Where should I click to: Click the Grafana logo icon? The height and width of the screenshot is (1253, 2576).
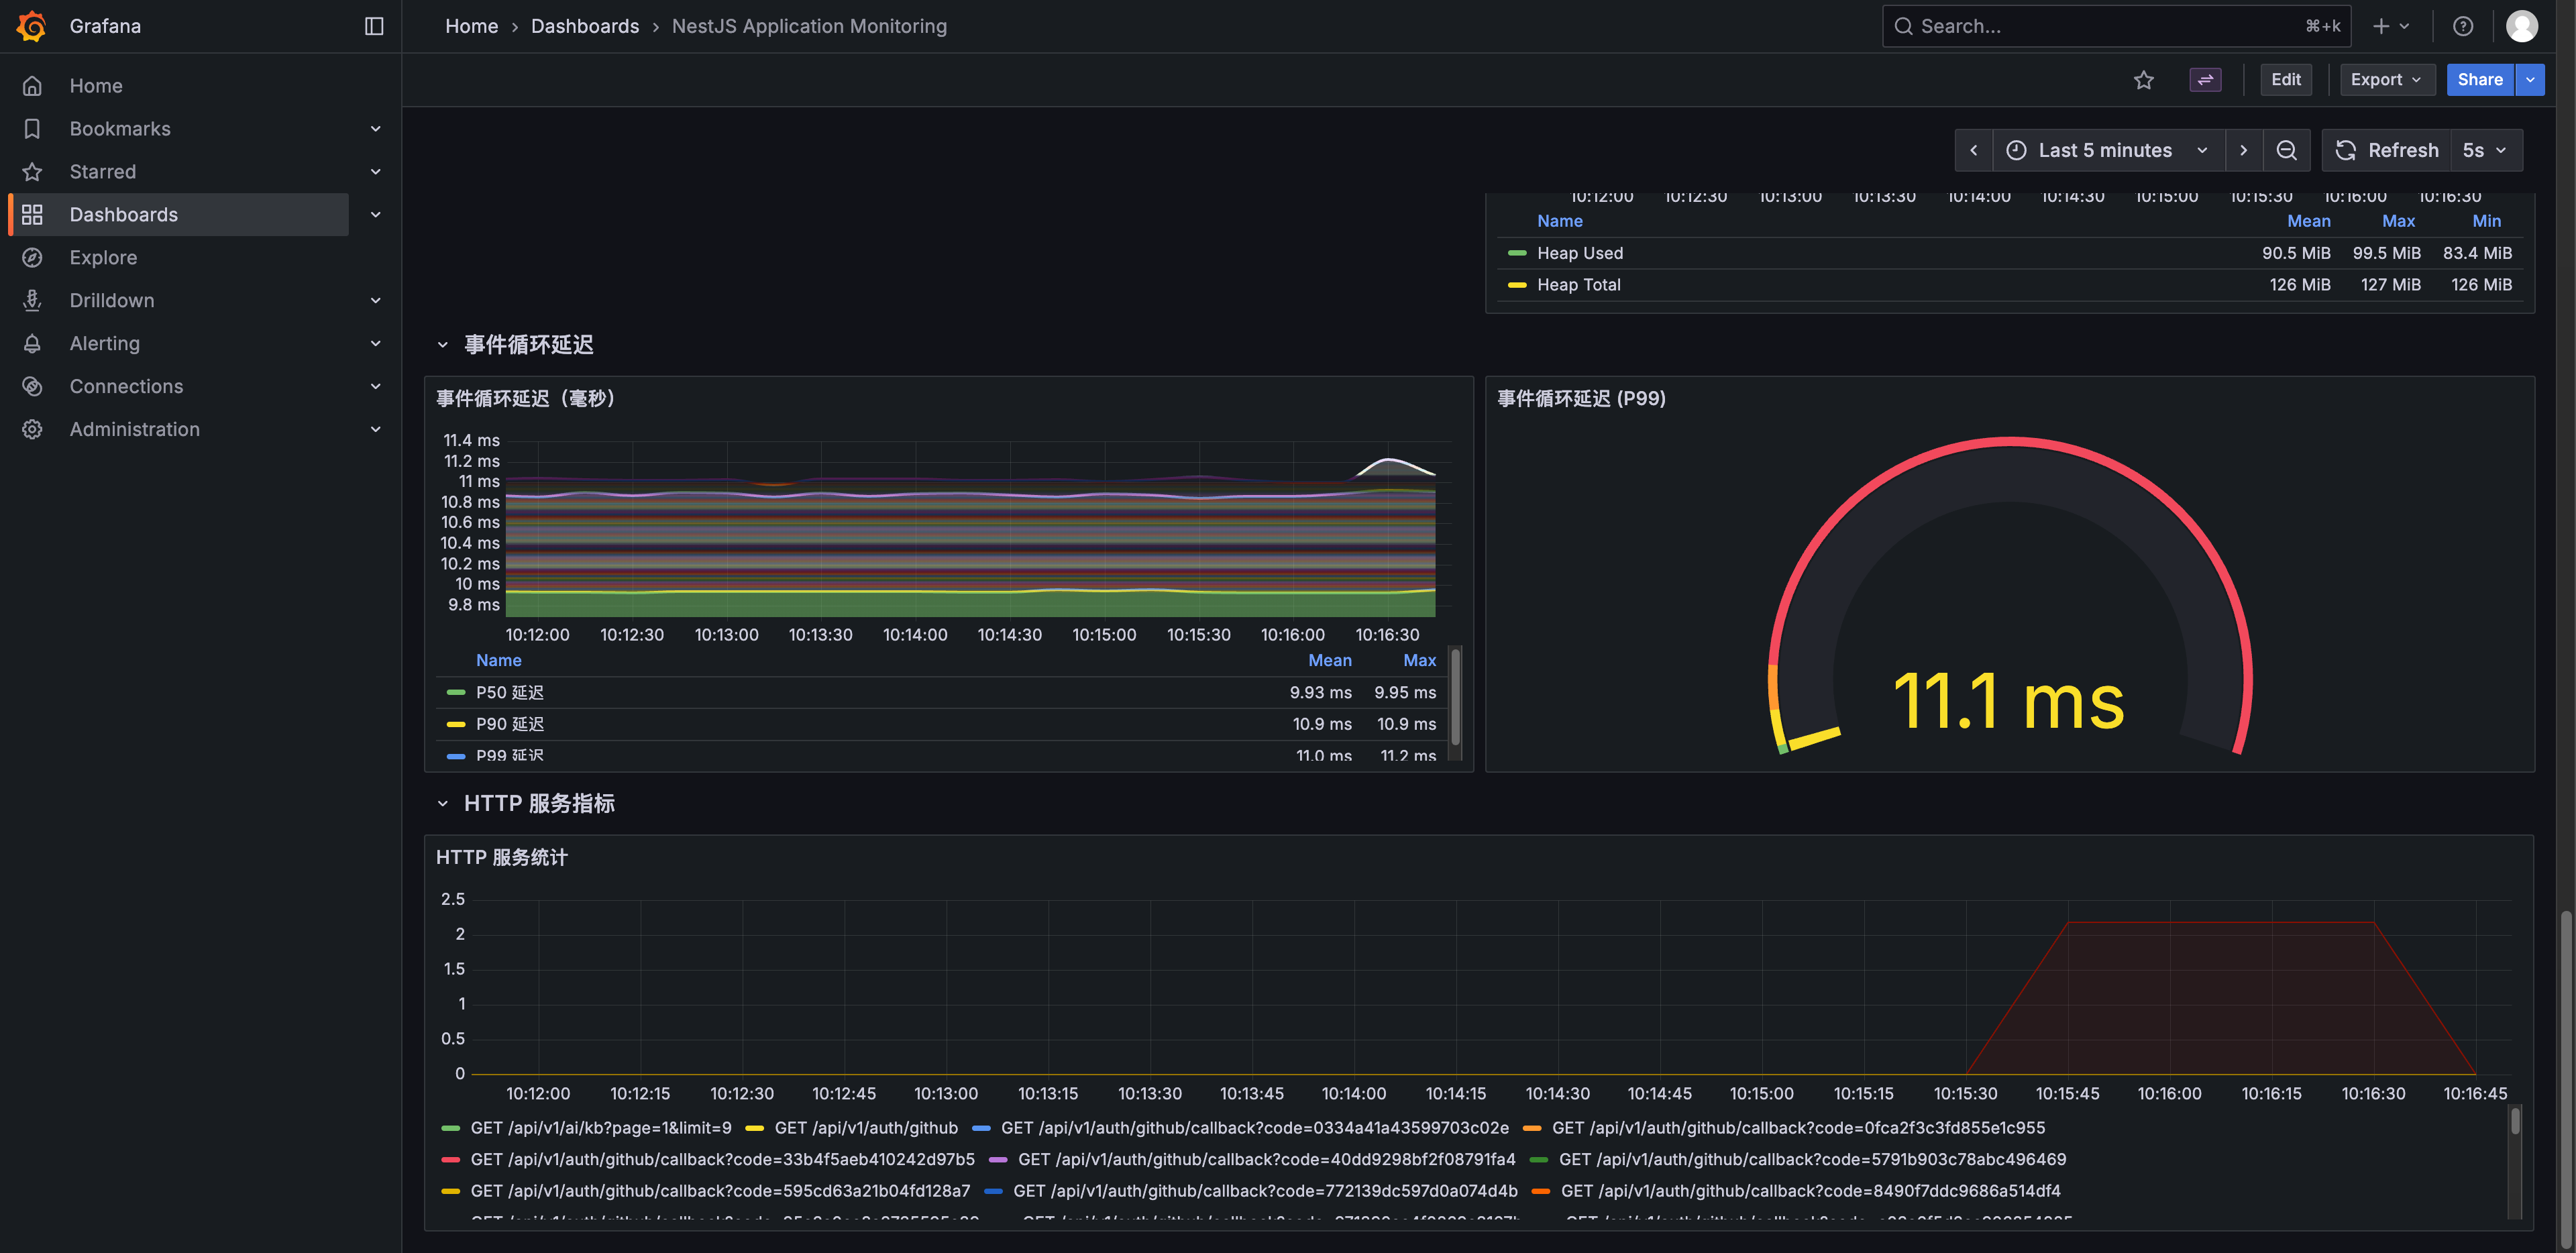[32, 26]
